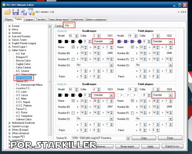Select the Kits sub-tab

tap(67, 26)
